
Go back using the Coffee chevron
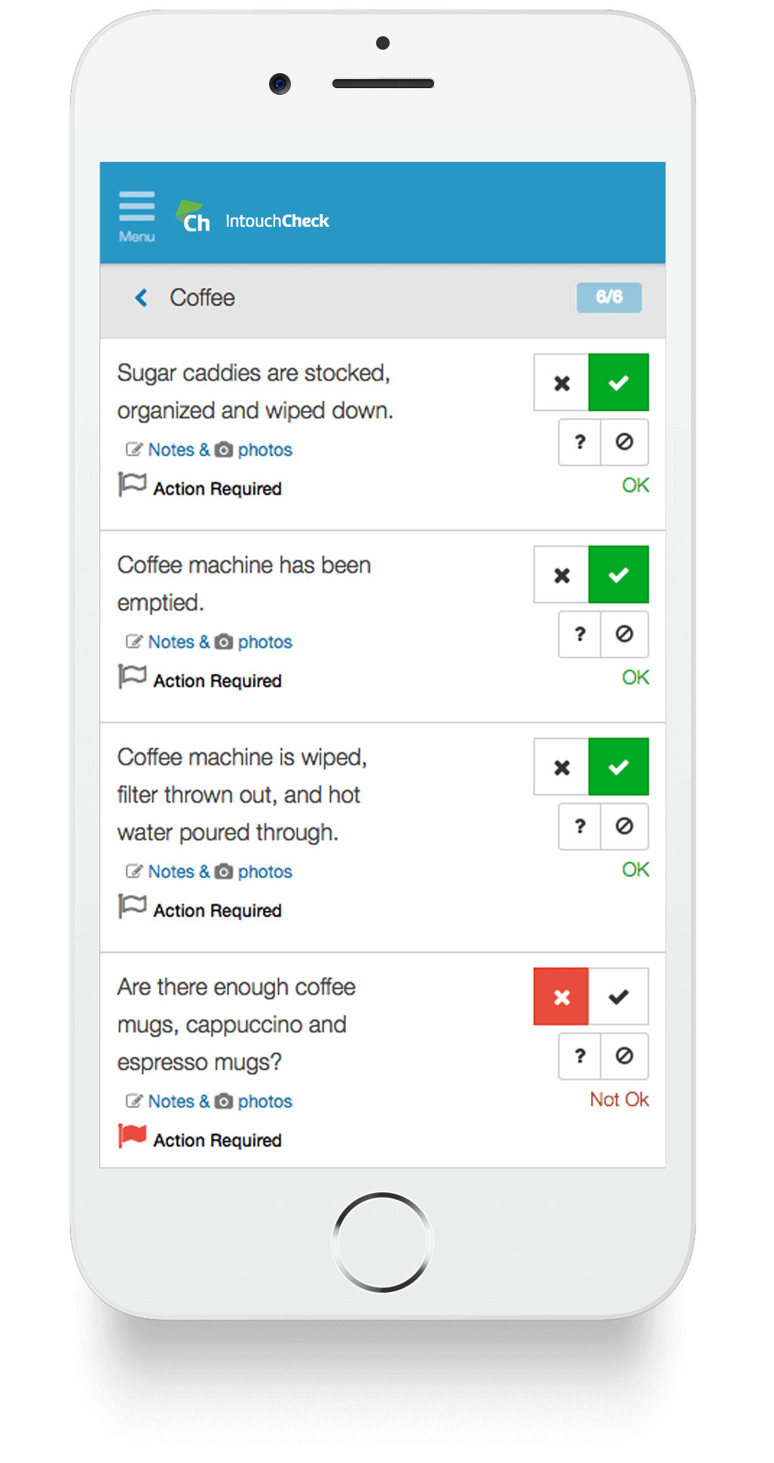[x=141, y=298]
